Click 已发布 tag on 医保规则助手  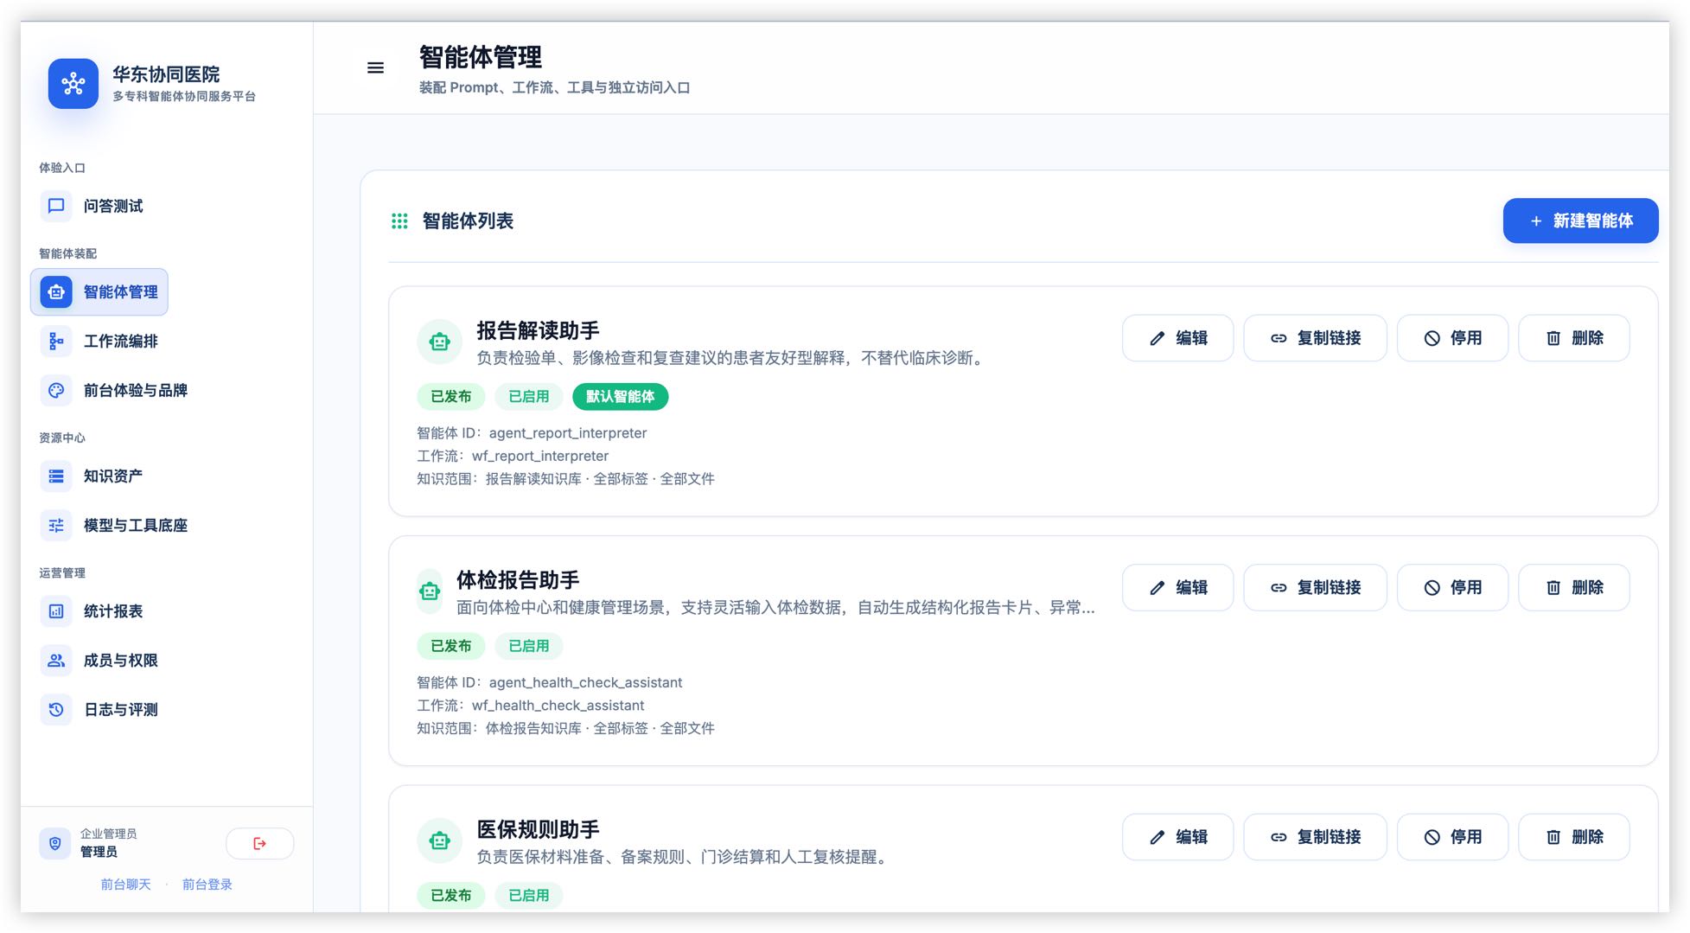(451, 896)
